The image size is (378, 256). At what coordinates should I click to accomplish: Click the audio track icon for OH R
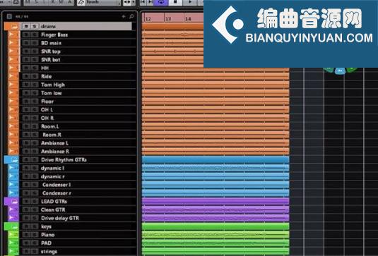11,118
